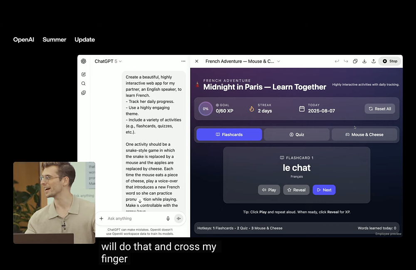The image size is (416, 270).
Task: Expand the ChatGPT 5 model selector
Action: click(x=108, y=61)
